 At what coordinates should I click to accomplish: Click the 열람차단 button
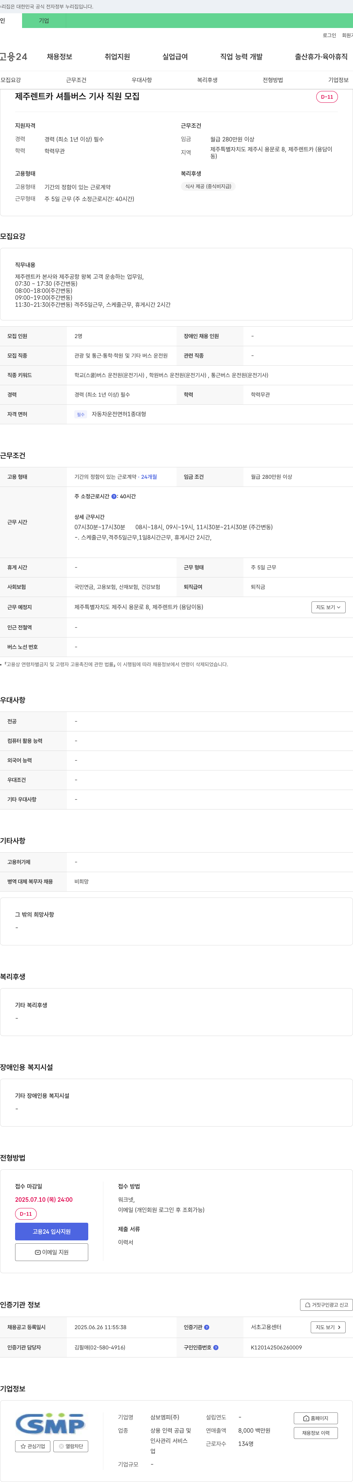[71, 1446]
